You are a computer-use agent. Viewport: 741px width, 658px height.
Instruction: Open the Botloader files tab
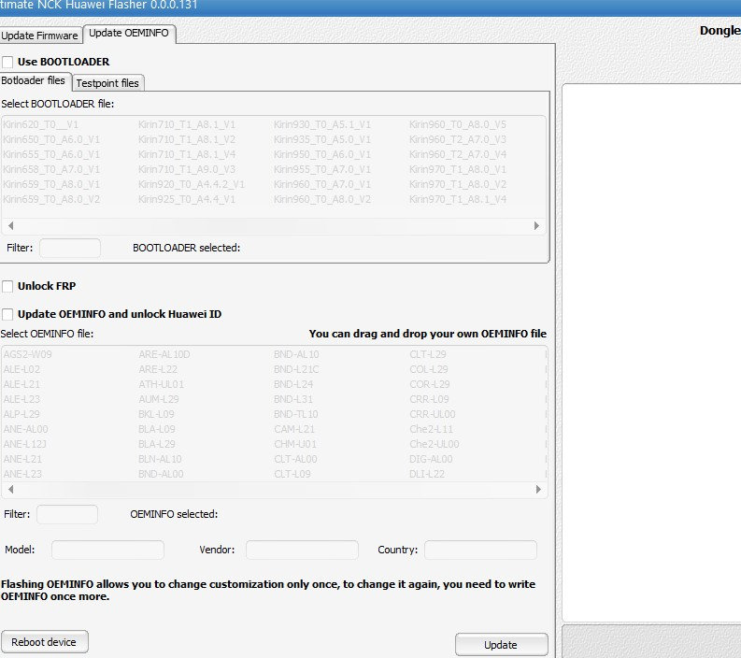click(x=34, y=80)
